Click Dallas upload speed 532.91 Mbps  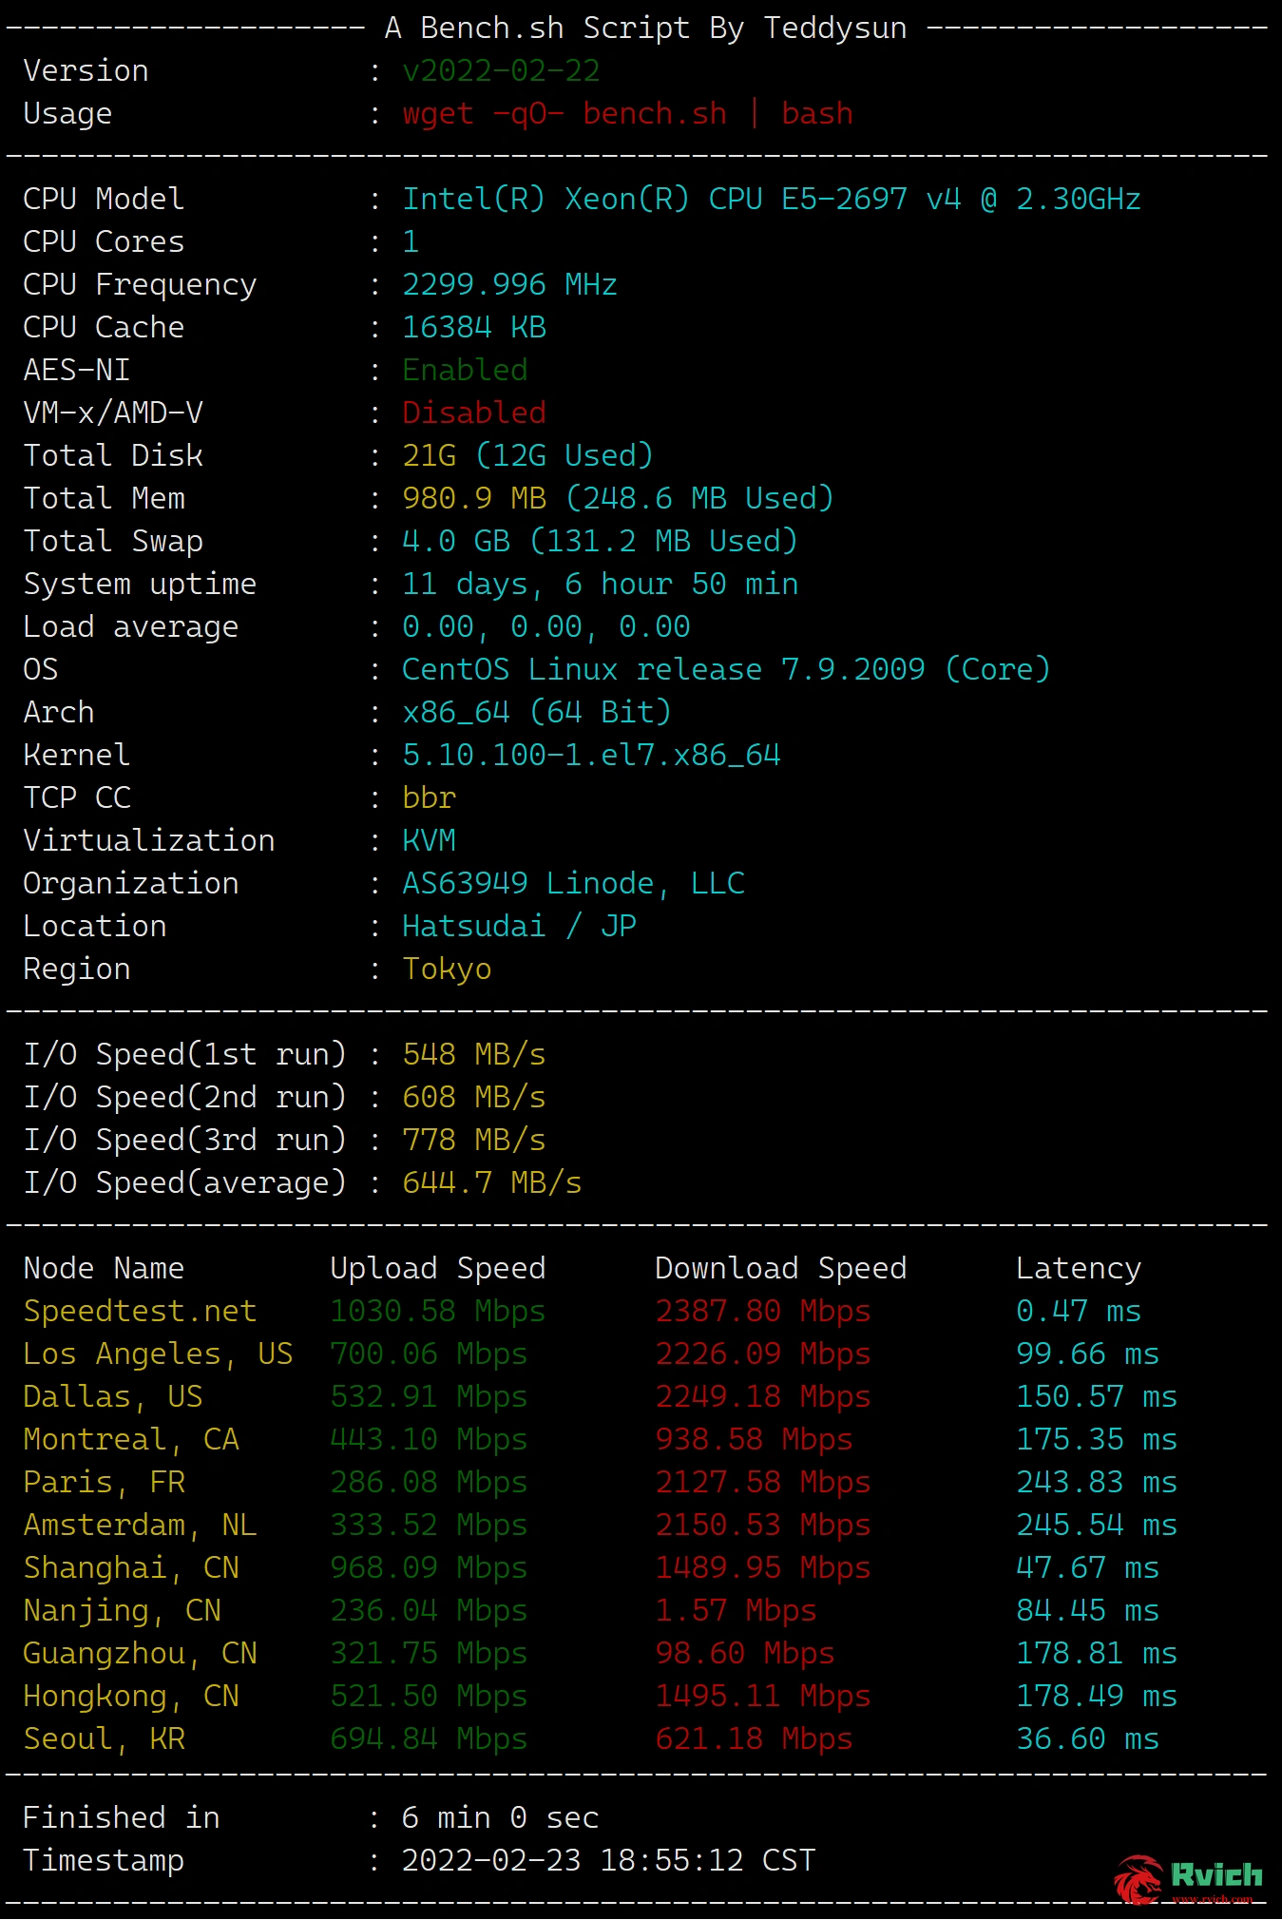429,1396
